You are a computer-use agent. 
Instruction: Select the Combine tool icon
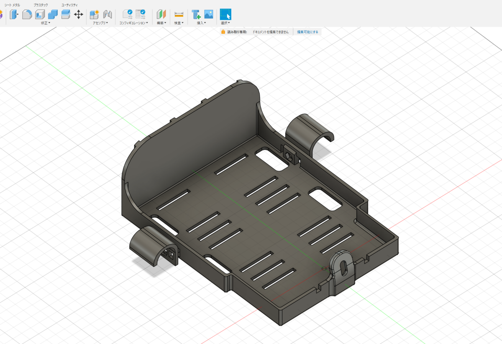pos(53,15)
